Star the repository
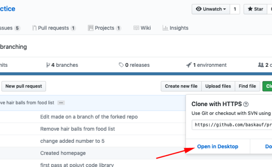272x167 pixels. (x=256, y=9)
